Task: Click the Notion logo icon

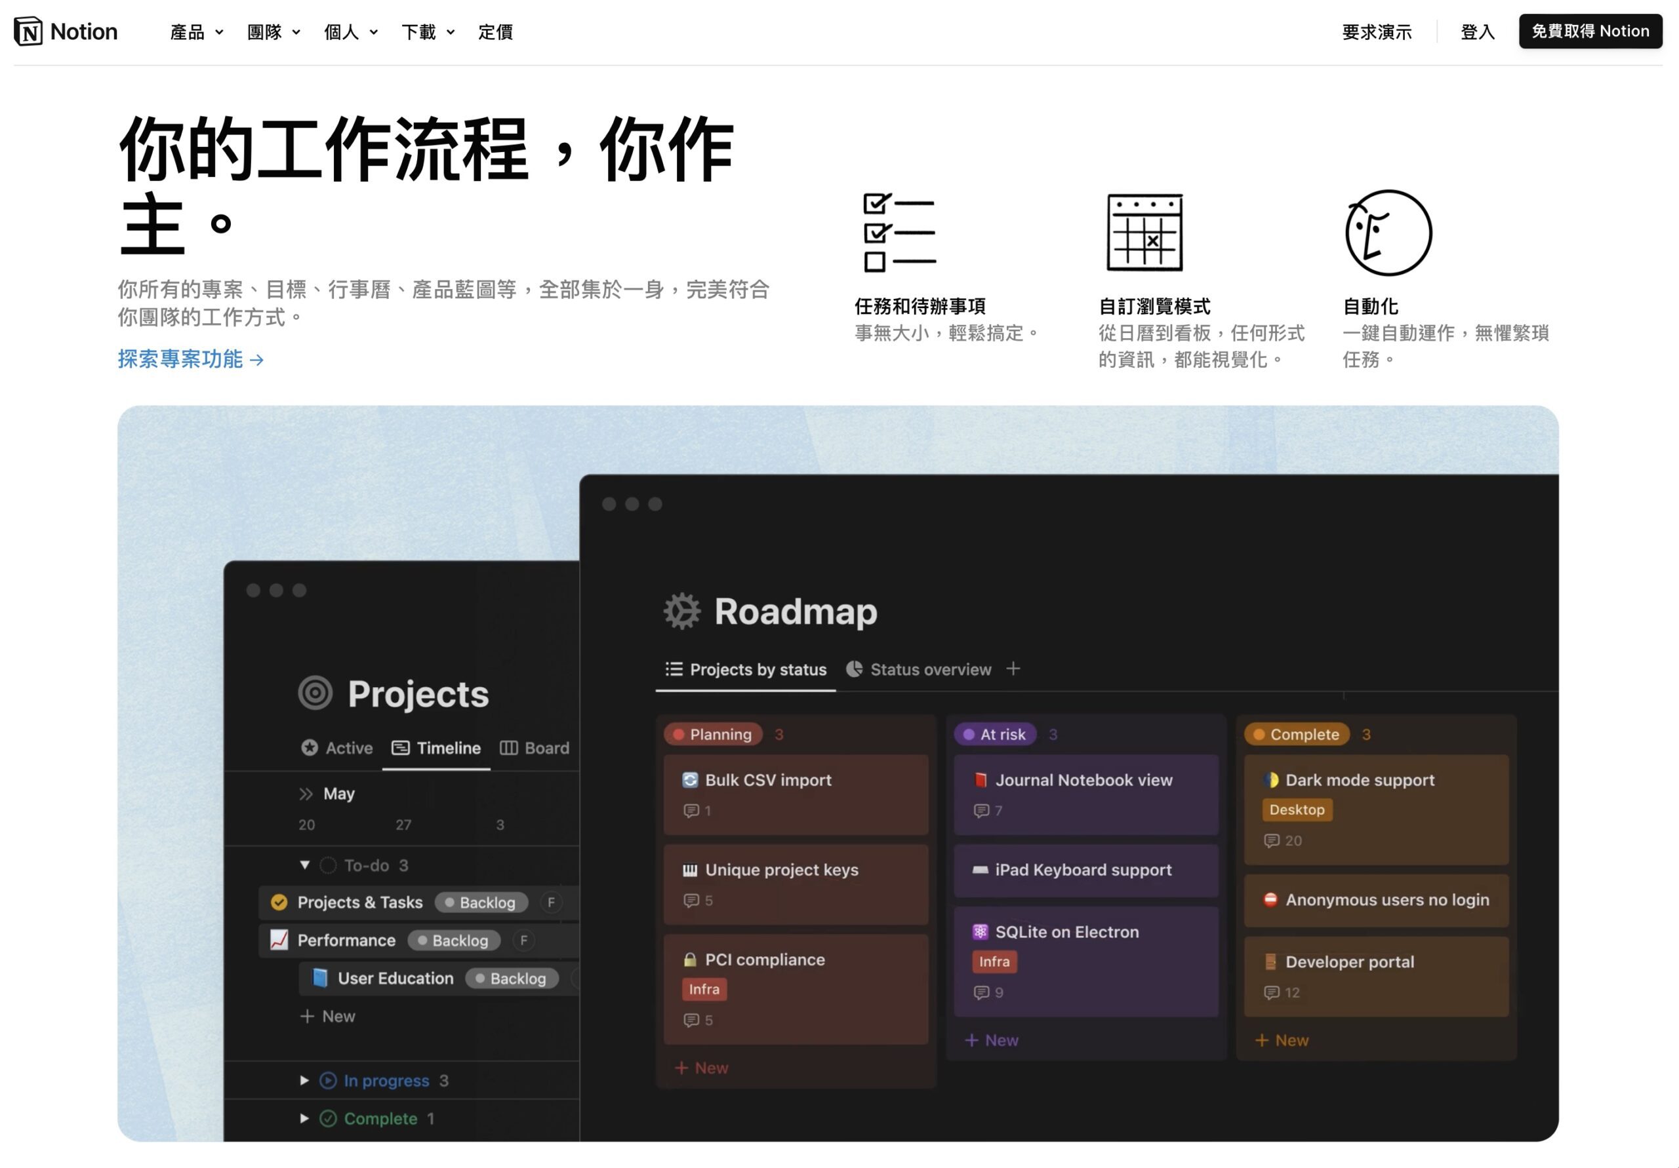Action: point(27,31)
